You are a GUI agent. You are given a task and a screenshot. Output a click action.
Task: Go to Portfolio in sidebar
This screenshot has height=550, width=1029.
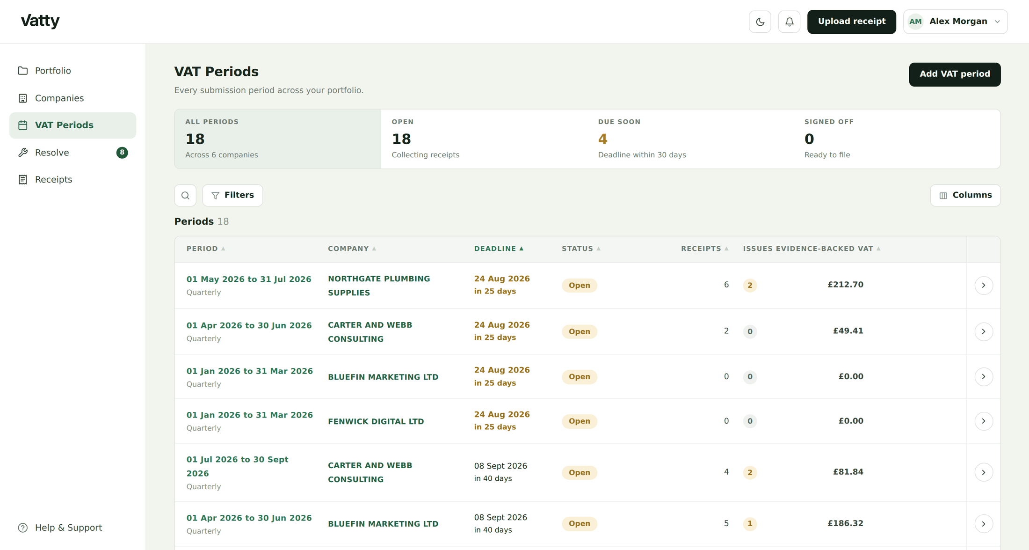tap(72, 71)
